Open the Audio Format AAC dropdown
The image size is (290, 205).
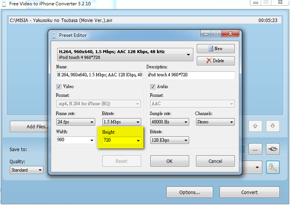(192, 104)
